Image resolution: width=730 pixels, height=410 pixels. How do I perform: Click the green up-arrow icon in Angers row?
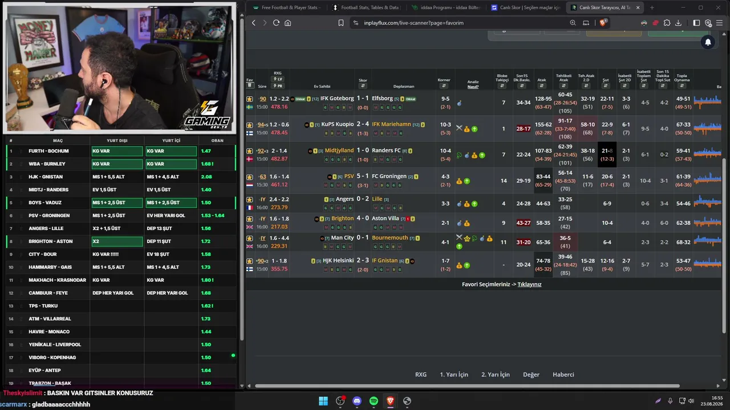click(474, 204)
